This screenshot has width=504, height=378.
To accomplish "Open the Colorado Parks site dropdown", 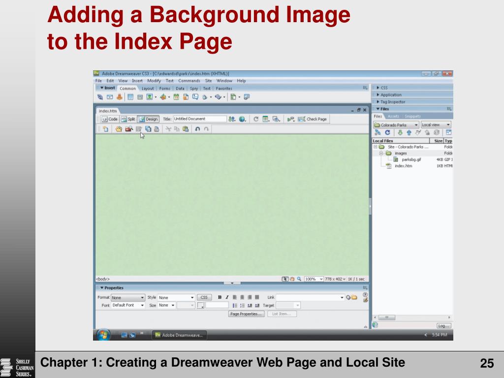I will pyautogui.click(x=396, y=125).
